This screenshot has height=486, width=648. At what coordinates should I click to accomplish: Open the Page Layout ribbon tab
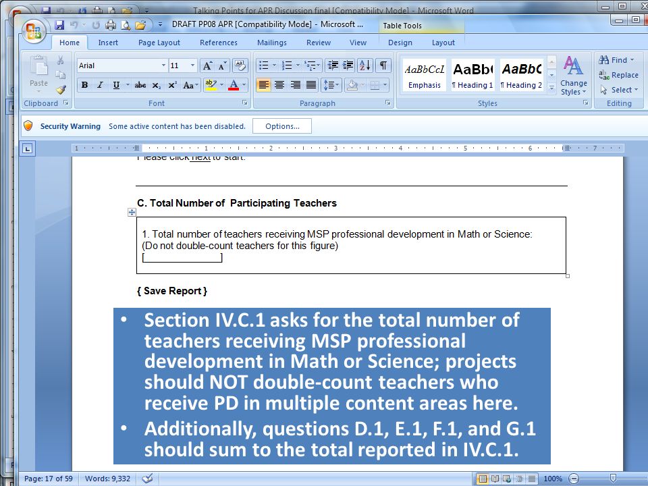159,43
